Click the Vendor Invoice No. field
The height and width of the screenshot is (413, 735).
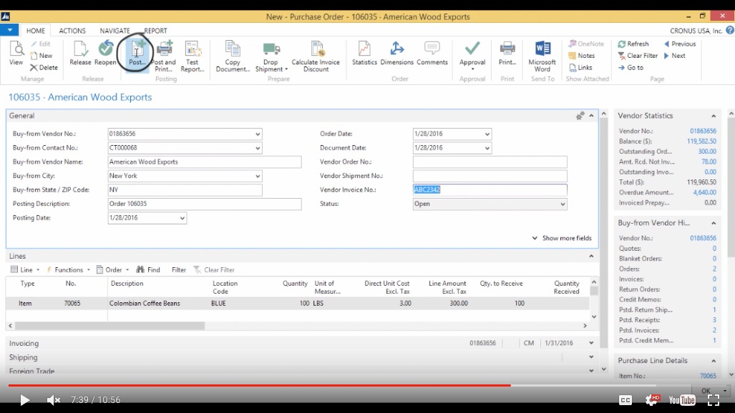point(490,189)
